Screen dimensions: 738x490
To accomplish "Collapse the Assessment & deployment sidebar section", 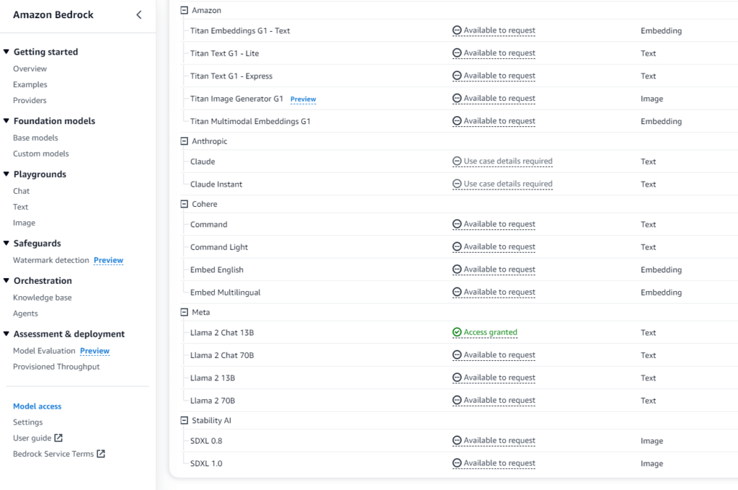I will (6, 334).
